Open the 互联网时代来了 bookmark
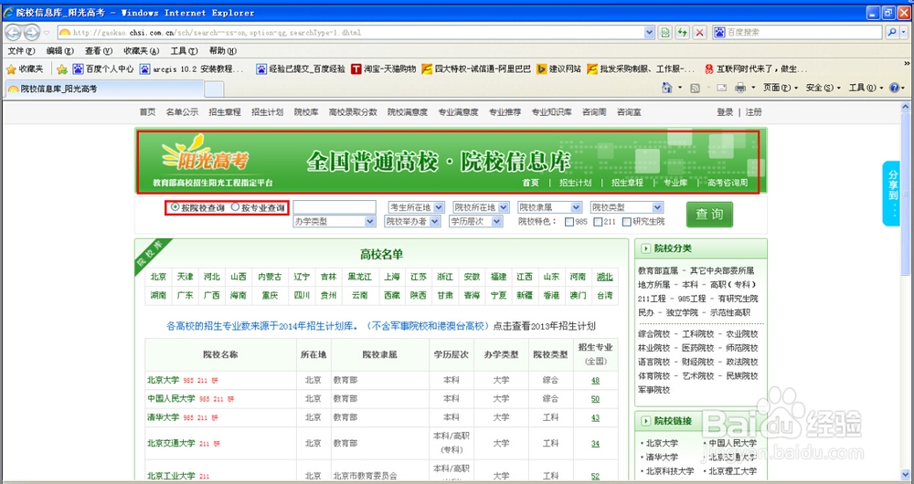This screenshot has width=914, height=484. [756, 69]
